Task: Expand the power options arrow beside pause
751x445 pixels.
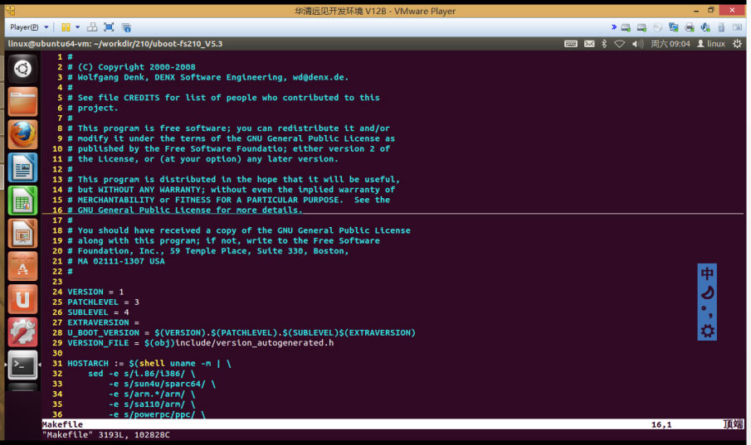Action: coord(76,27)
